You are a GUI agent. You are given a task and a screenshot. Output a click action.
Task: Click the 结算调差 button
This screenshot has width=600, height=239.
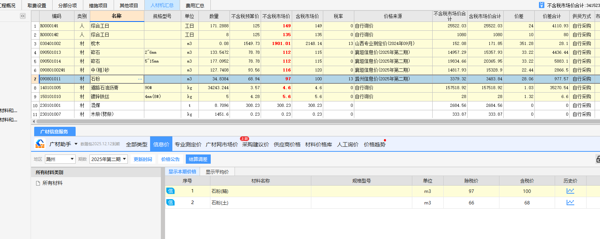pyautogui.click(x=198, y=159)
